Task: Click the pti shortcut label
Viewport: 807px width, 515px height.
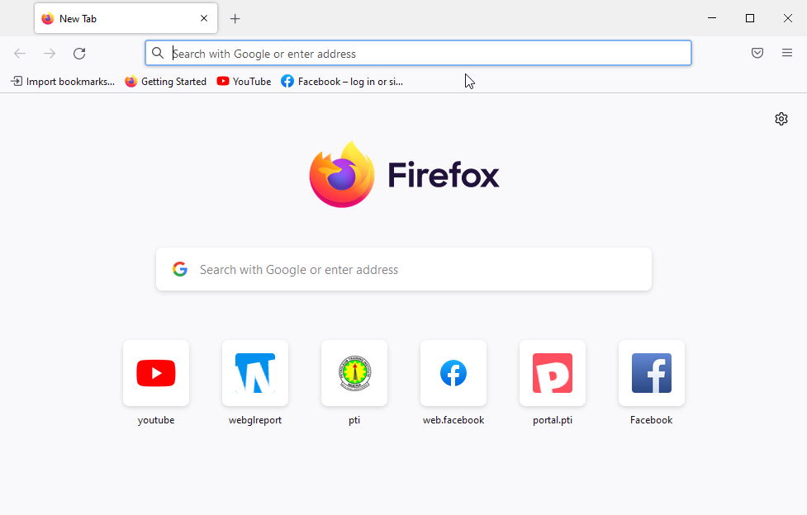Action: pyautogui.click(x=354, y=420)
